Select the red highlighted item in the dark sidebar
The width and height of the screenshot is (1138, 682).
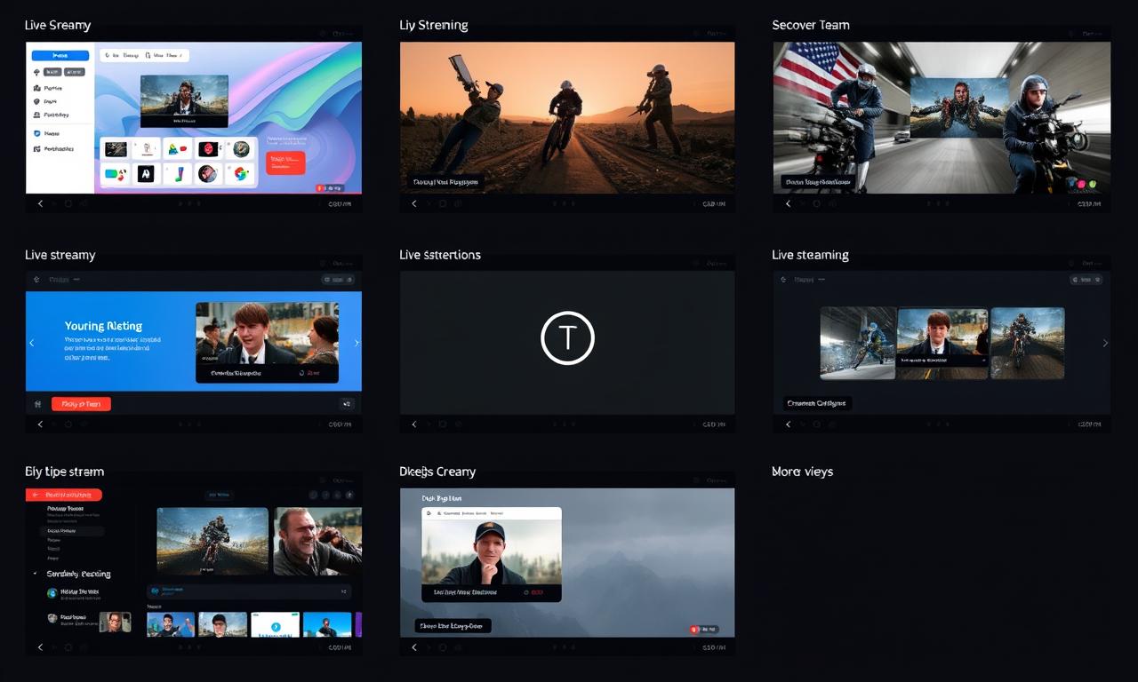tap(64, 495)
